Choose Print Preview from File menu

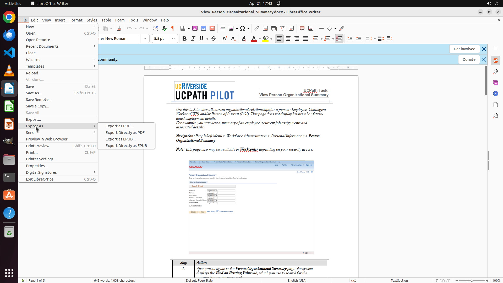tap(38, 146)
